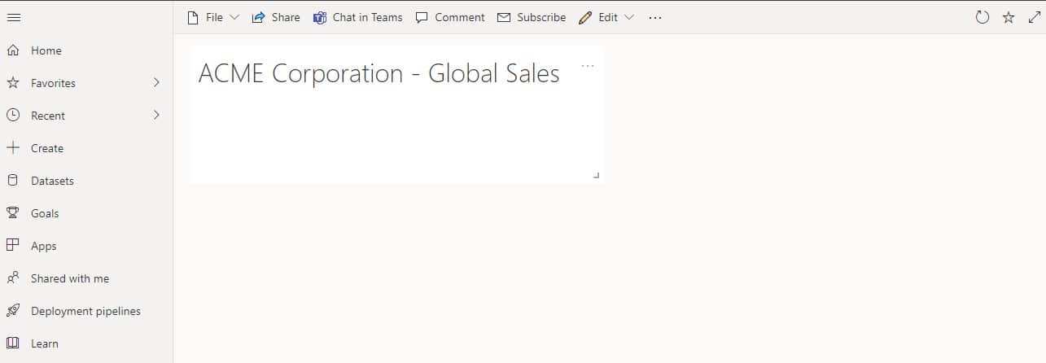Collapse the navigation pane hamburger icon
1046x363 pixels.
pyautogui.click(x=13, y=17)
